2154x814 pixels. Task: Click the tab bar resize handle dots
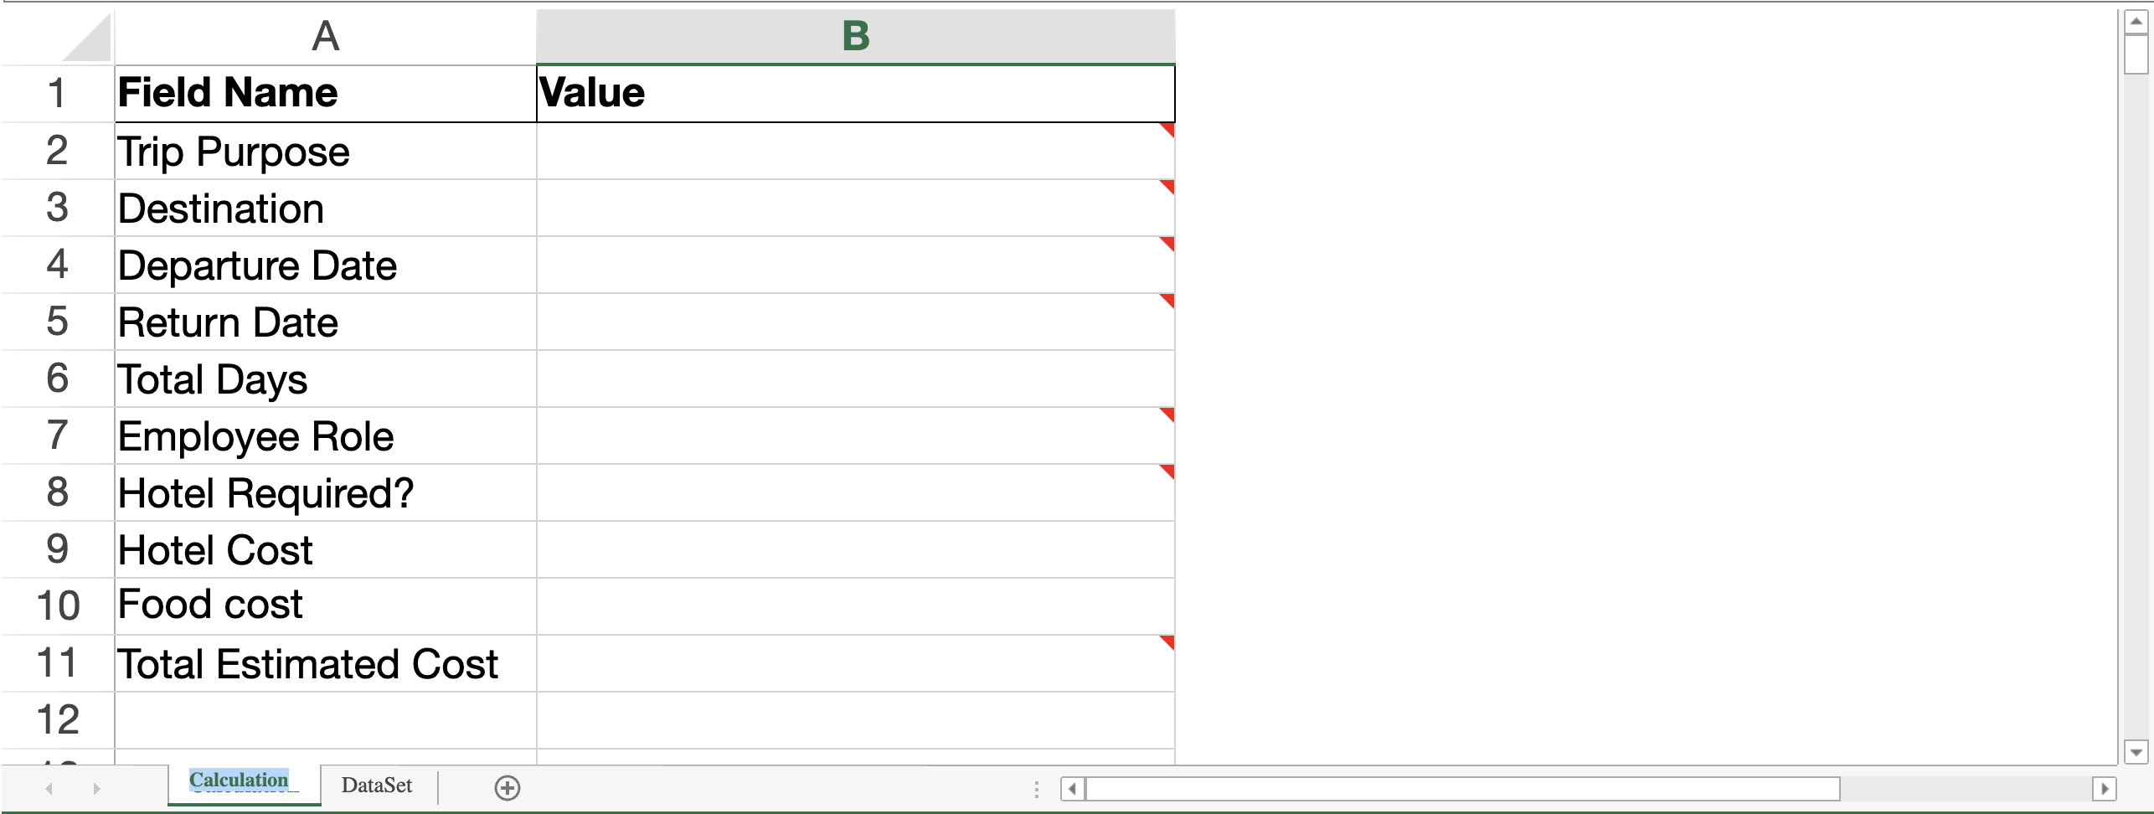1037,789
